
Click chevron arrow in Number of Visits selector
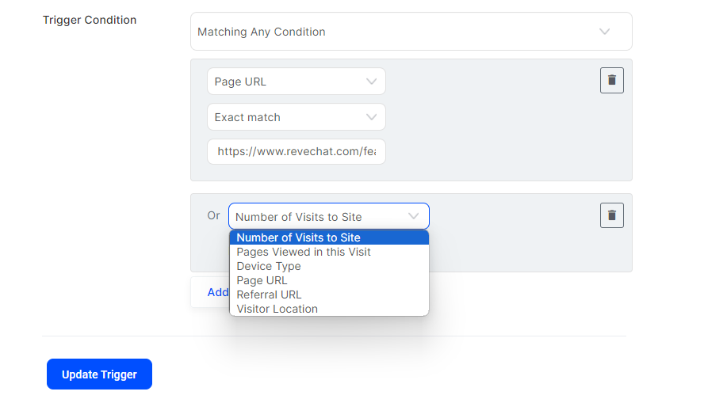pos(413,216)
